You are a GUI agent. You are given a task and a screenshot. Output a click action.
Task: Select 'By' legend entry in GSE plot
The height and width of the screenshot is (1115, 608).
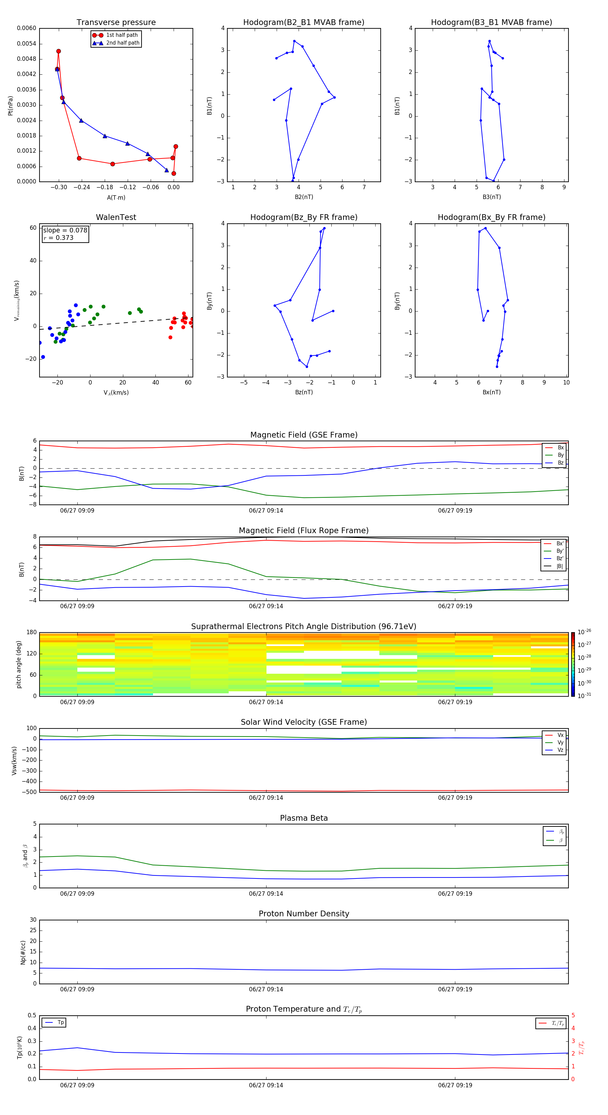click(554, 455)
